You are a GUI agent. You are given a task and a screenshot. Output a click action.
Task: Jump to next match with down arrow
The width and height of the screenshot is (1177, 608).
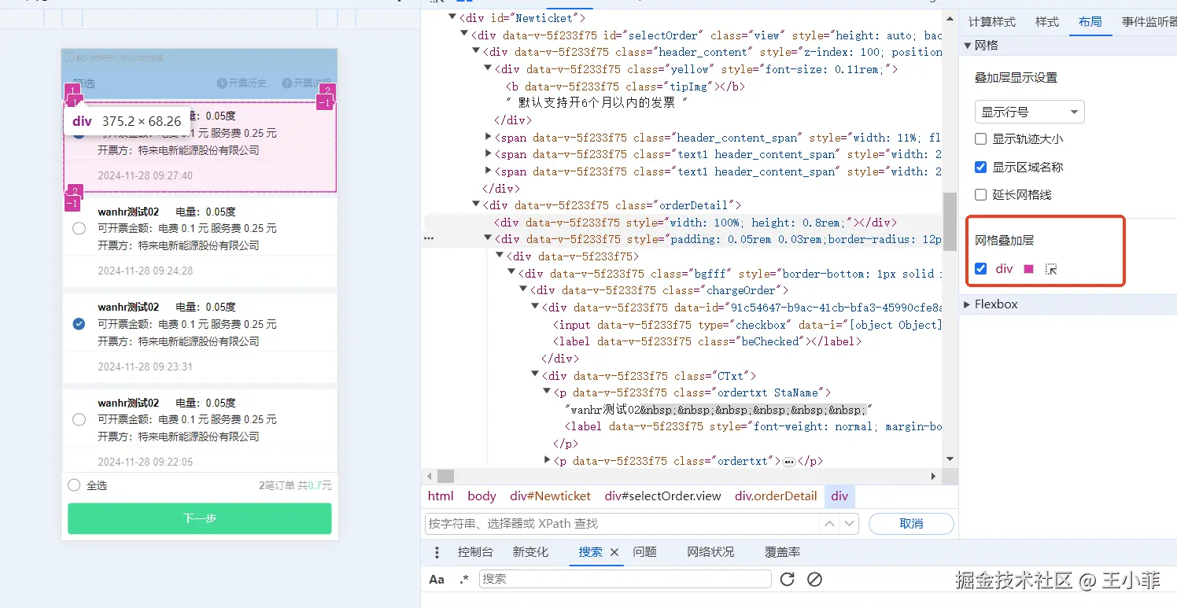coord(849,523)
